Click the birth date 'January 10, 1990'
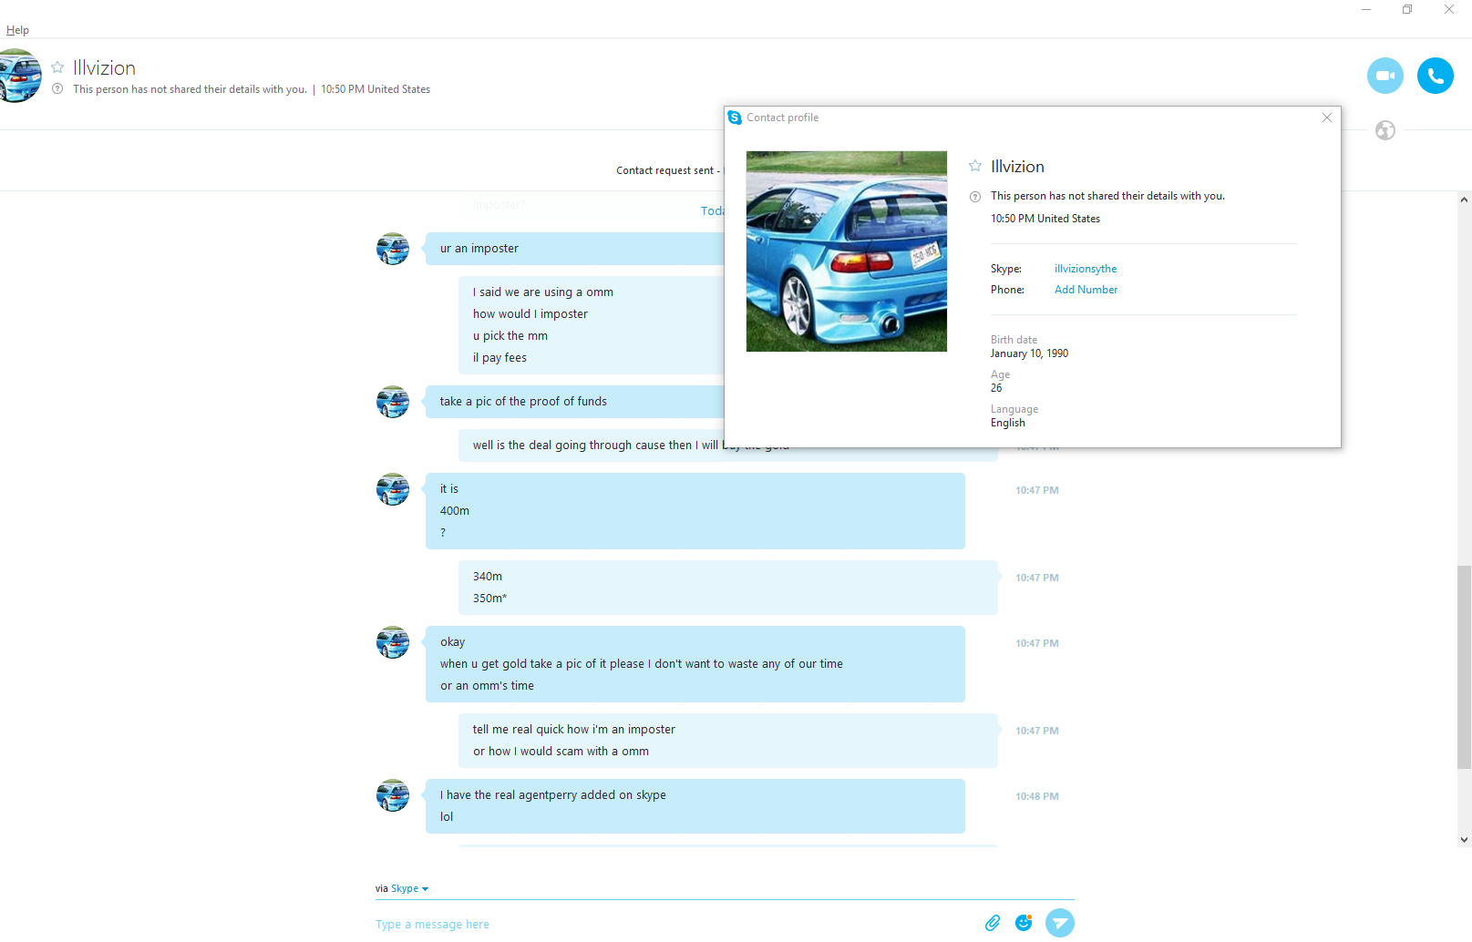Screen dimensions: 1472x942 [1029, 353]
